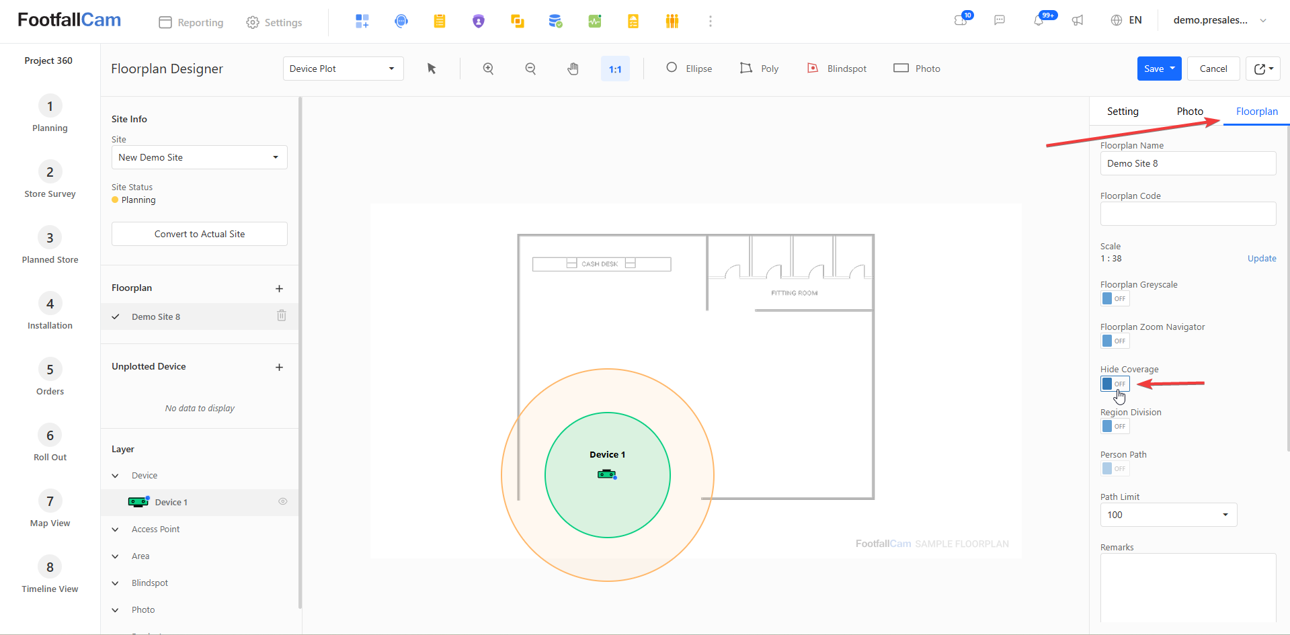Select the Blindspot tool
This screenshot has height=635, width=1290.
pos(837,69)
